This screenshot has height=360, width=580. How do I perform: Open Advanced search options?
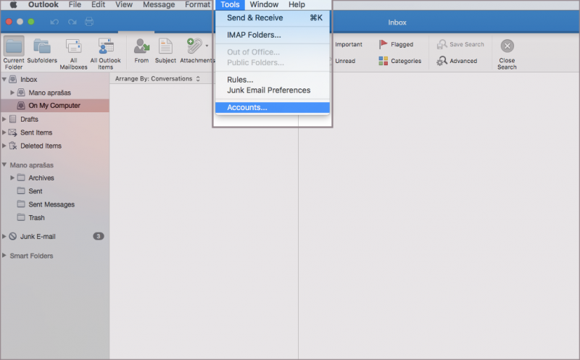[442, 61]
